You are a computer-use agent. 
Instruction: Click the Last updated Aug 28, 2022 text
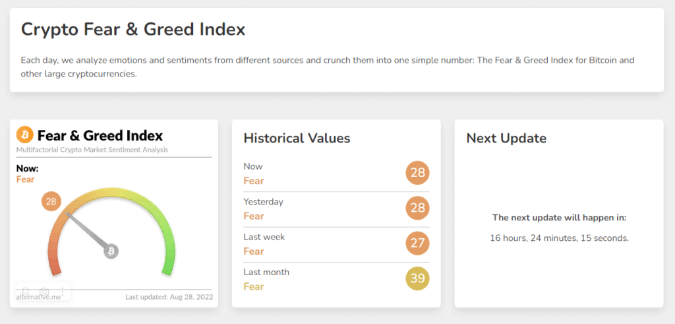pyautogui.click(x=169, y=297)
